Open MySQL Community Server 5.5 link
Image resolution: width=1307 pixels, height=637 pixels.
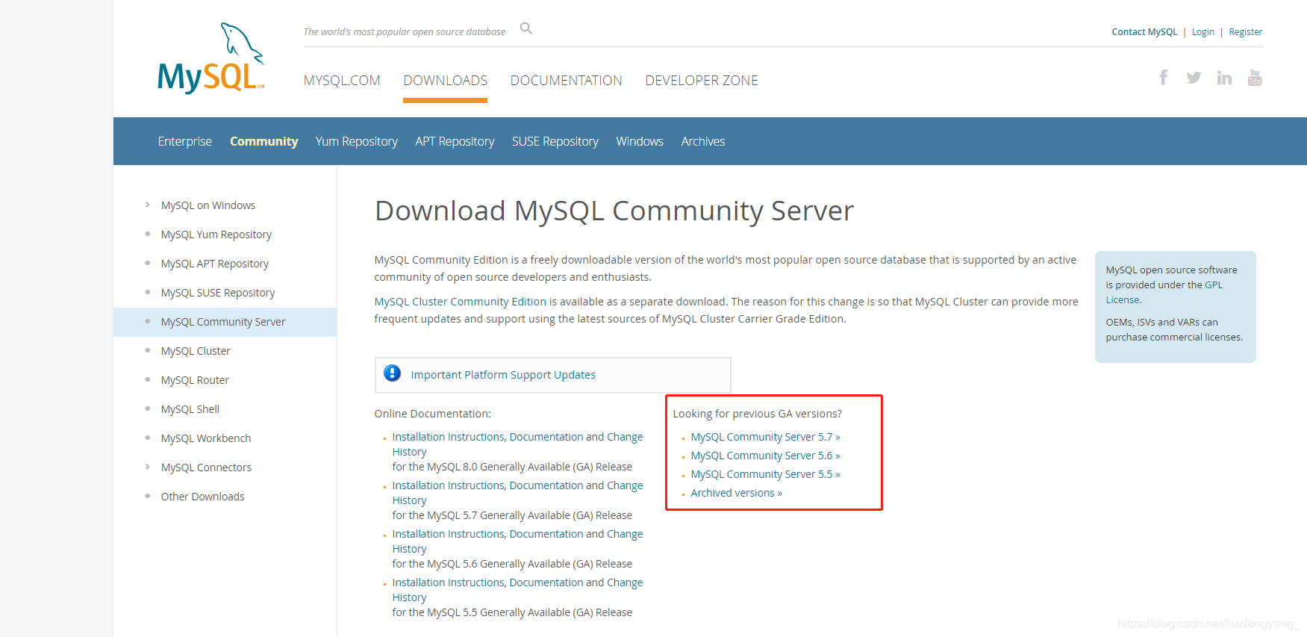click(x=766, y=474)
